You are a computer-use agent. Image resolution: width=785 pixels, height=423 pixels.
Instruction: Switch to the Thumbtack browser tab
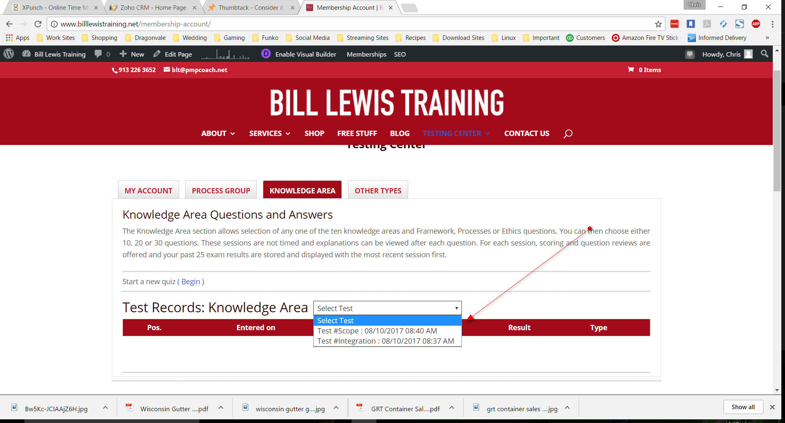(250, 8)
